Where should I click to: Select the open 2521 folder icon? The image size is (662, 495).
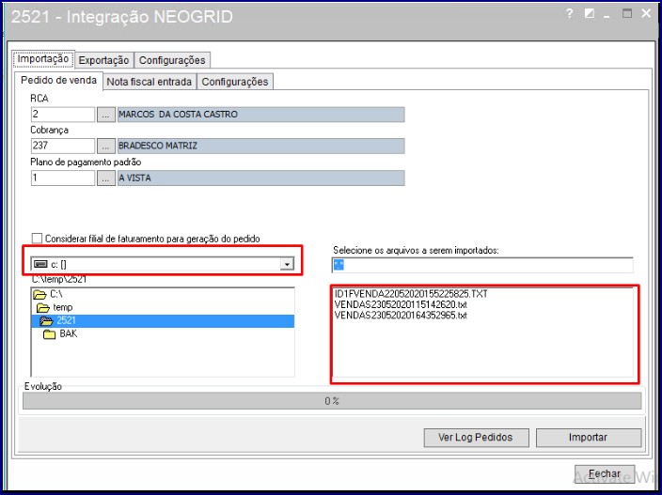tap(46, 321)
